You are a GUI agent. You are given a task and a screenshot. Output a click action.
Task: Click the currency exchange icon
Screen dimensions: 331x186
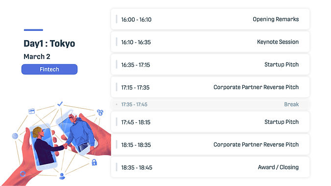[x=100, y=112]
